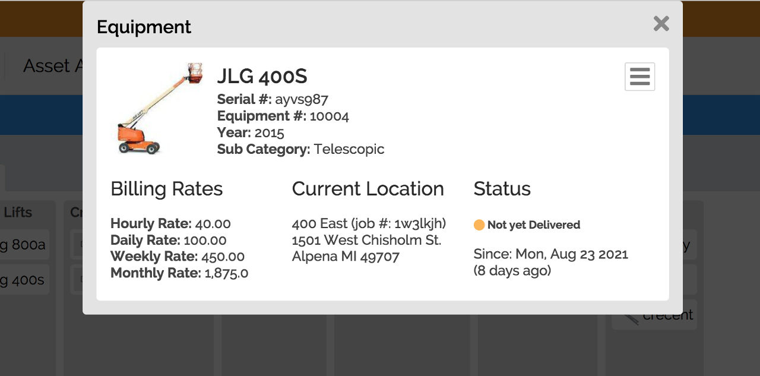Select the Daily Rate 100.00 entry
Viewport: 760px width, 376px height.
pyautogui.click(x=169, y=241)
